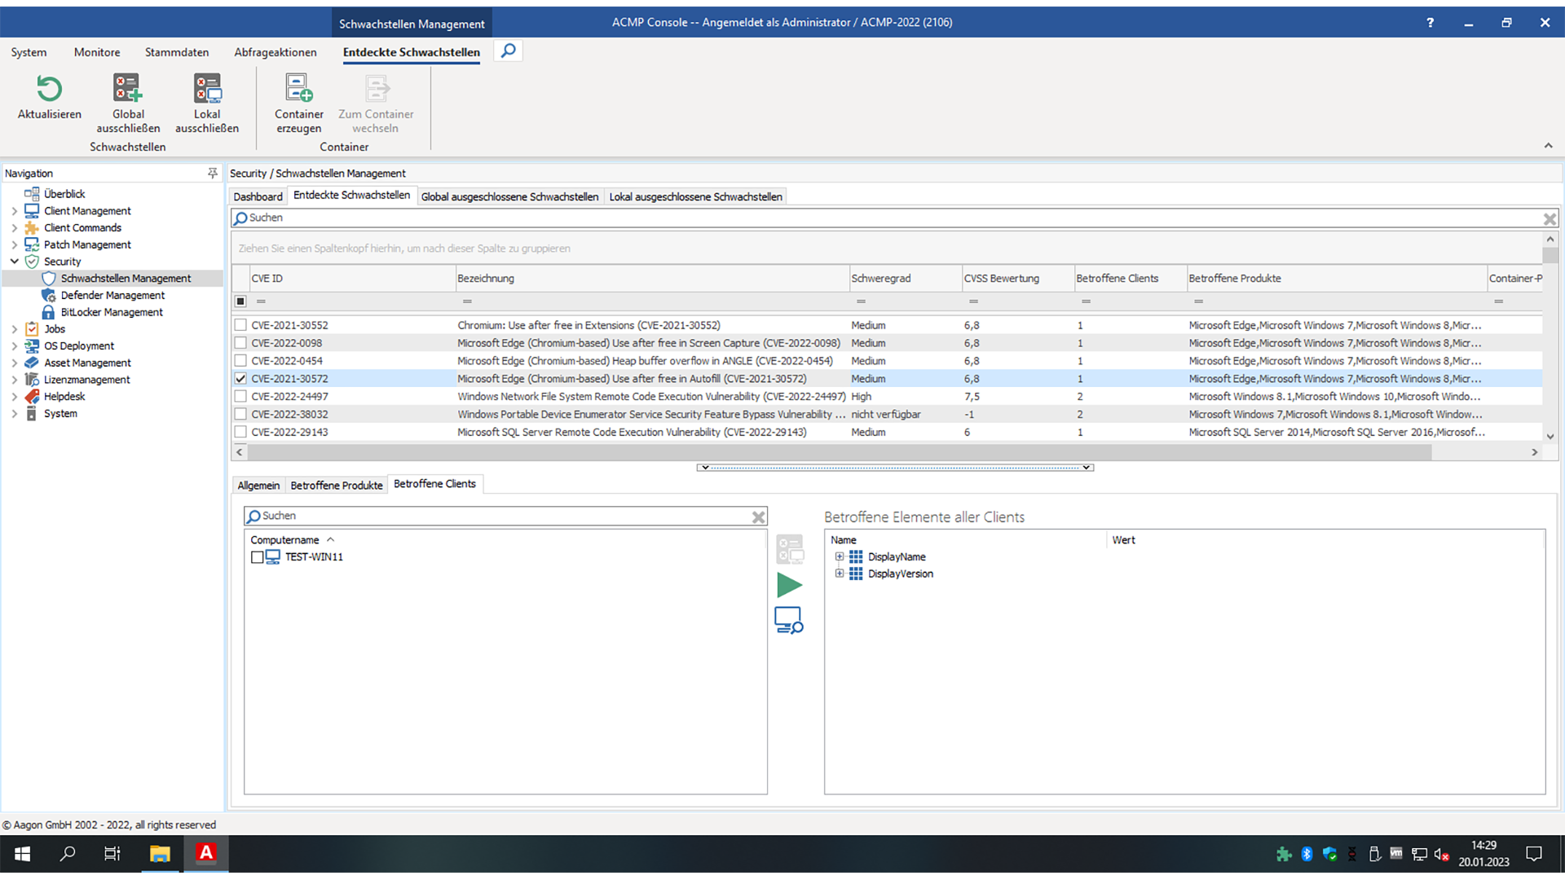This screenshot has height=880, width=1565.
Task: Click the Container erzeugen icon
Action: [x=298, y=88]
